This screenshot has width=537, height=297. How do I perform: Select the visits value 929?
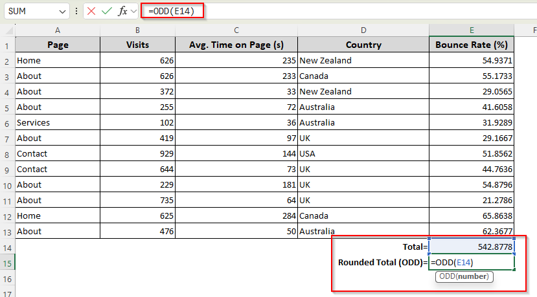(138, 153)
